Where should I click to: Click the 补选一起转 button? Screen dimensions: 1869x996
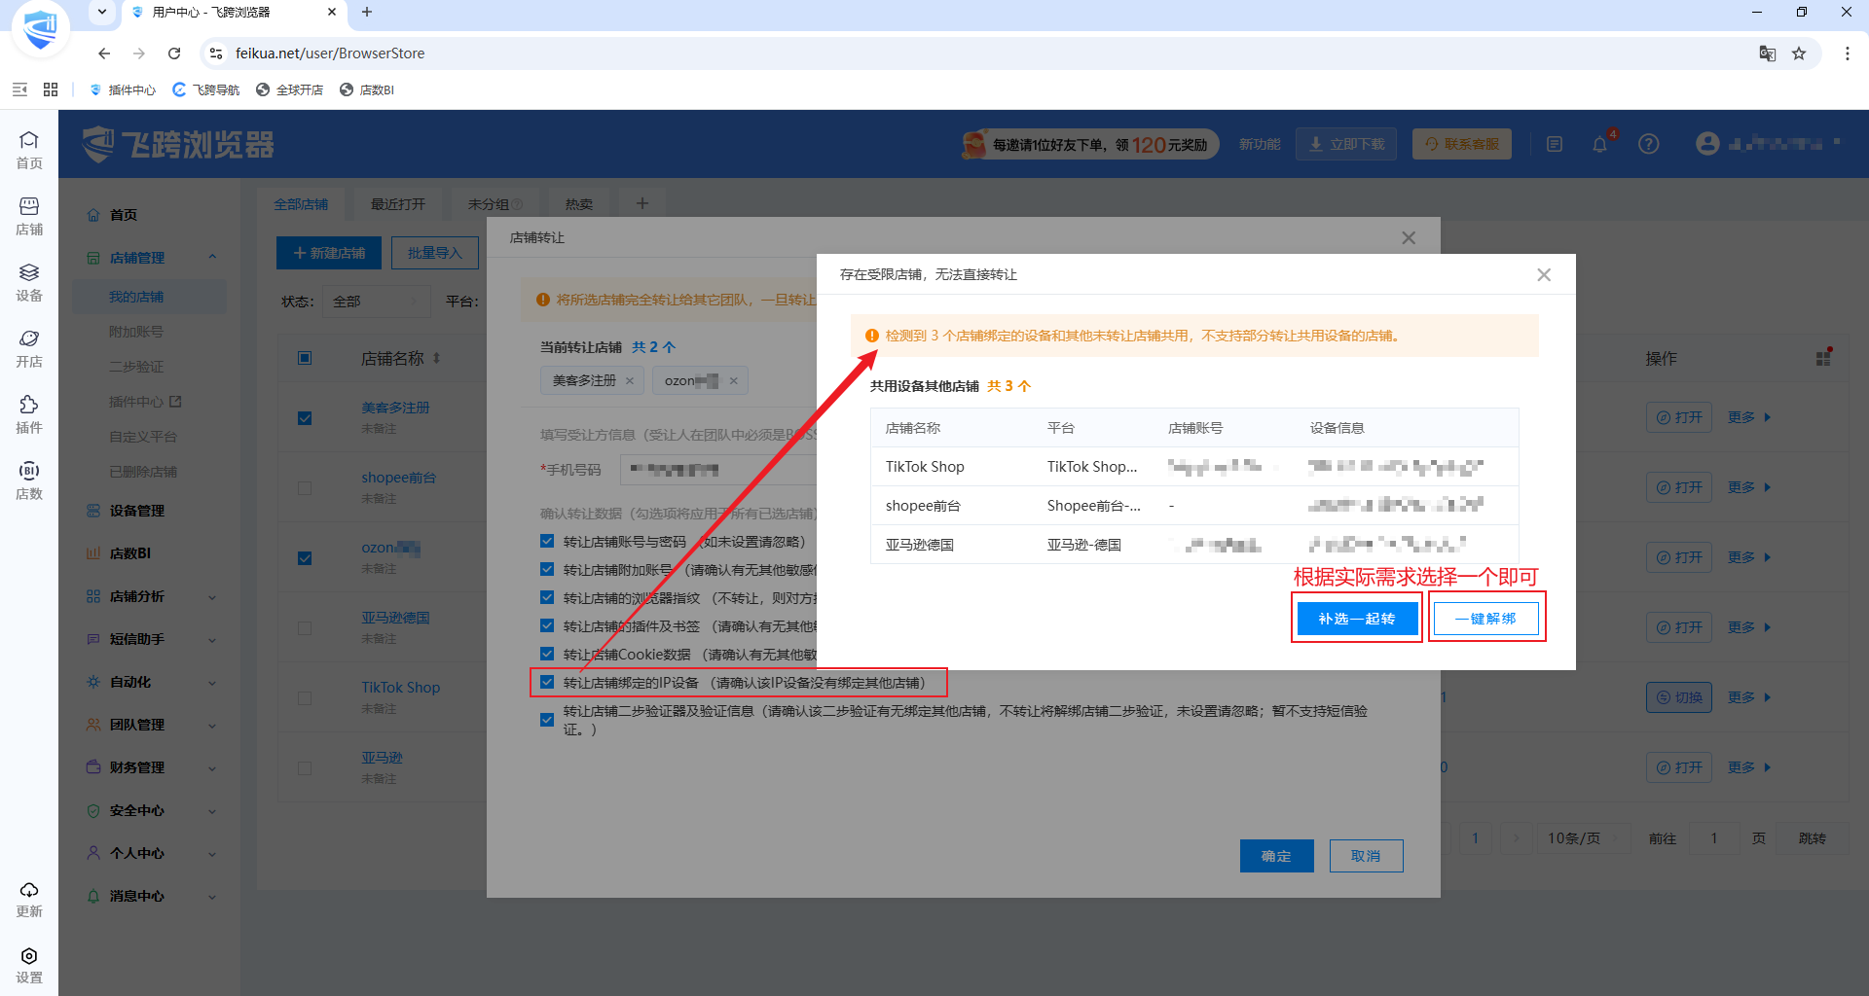1357,619
